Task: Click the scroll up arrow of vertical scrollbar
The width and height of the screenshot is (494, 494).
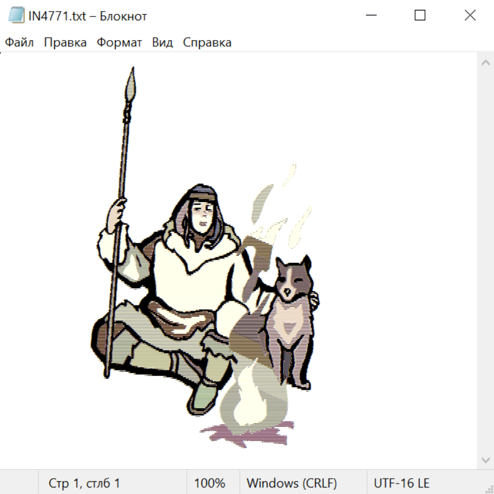Action: pyautogui.click(x=485, y=63)
